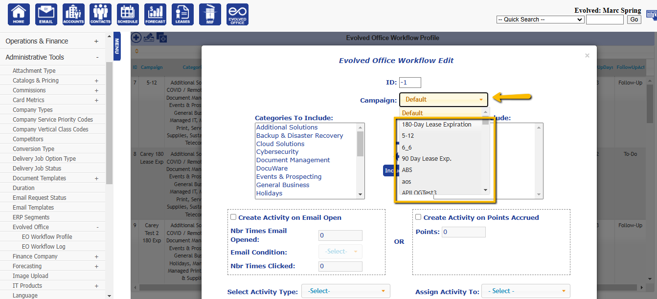Viewport: 657px width, 299px height.
Task: Choose the ABS campaign option
Action: pyautogui.click(x=441, y=170)
